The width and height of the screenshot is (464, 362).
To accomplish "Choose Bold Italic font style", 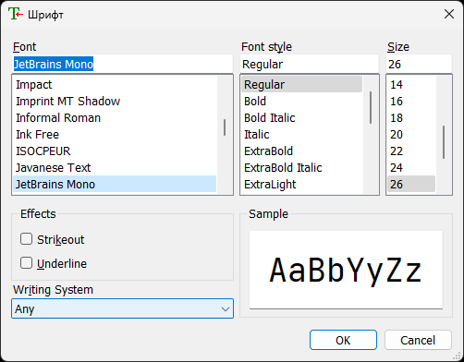I will tap(301, 117).
